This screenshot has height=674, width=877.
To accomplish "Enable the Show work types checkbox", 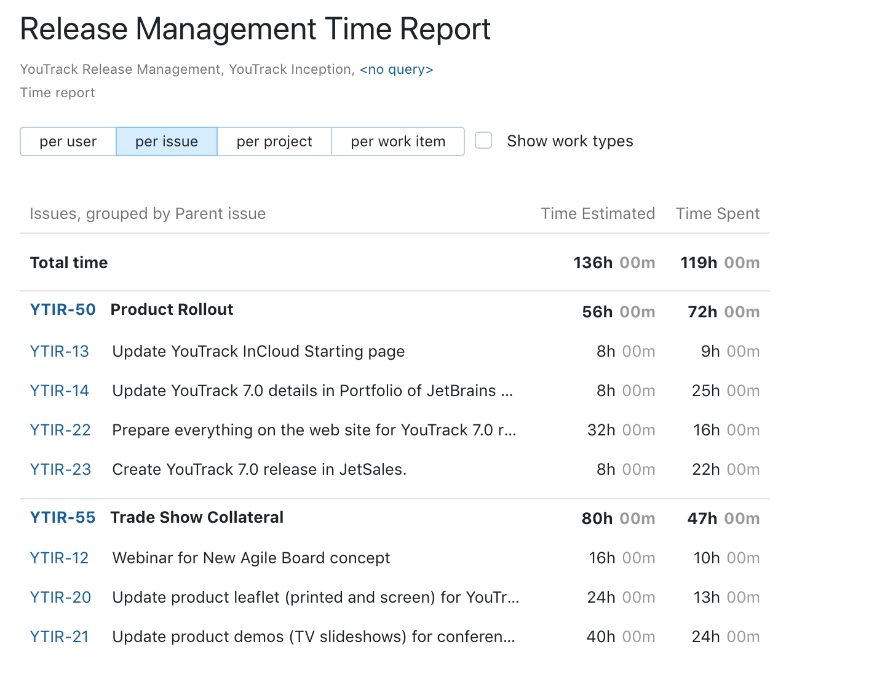I will click(x=484, y=141).
